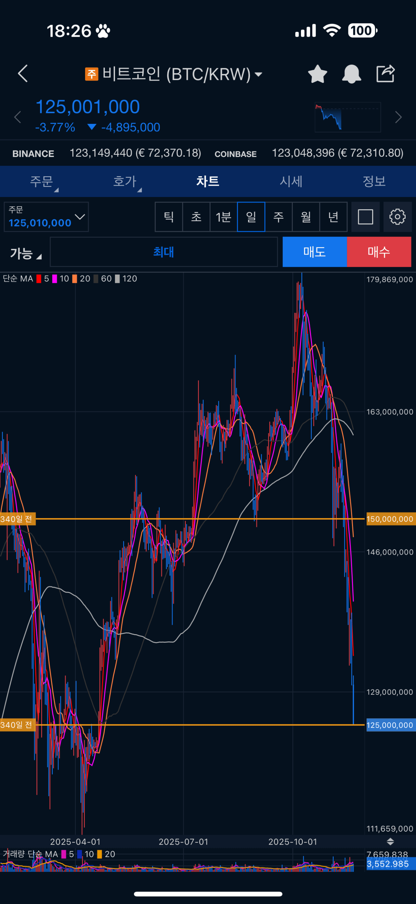This screenshot has height=904, width=416.
Task: Select the 일 (daily) chart interval
Action: point(251,217)
